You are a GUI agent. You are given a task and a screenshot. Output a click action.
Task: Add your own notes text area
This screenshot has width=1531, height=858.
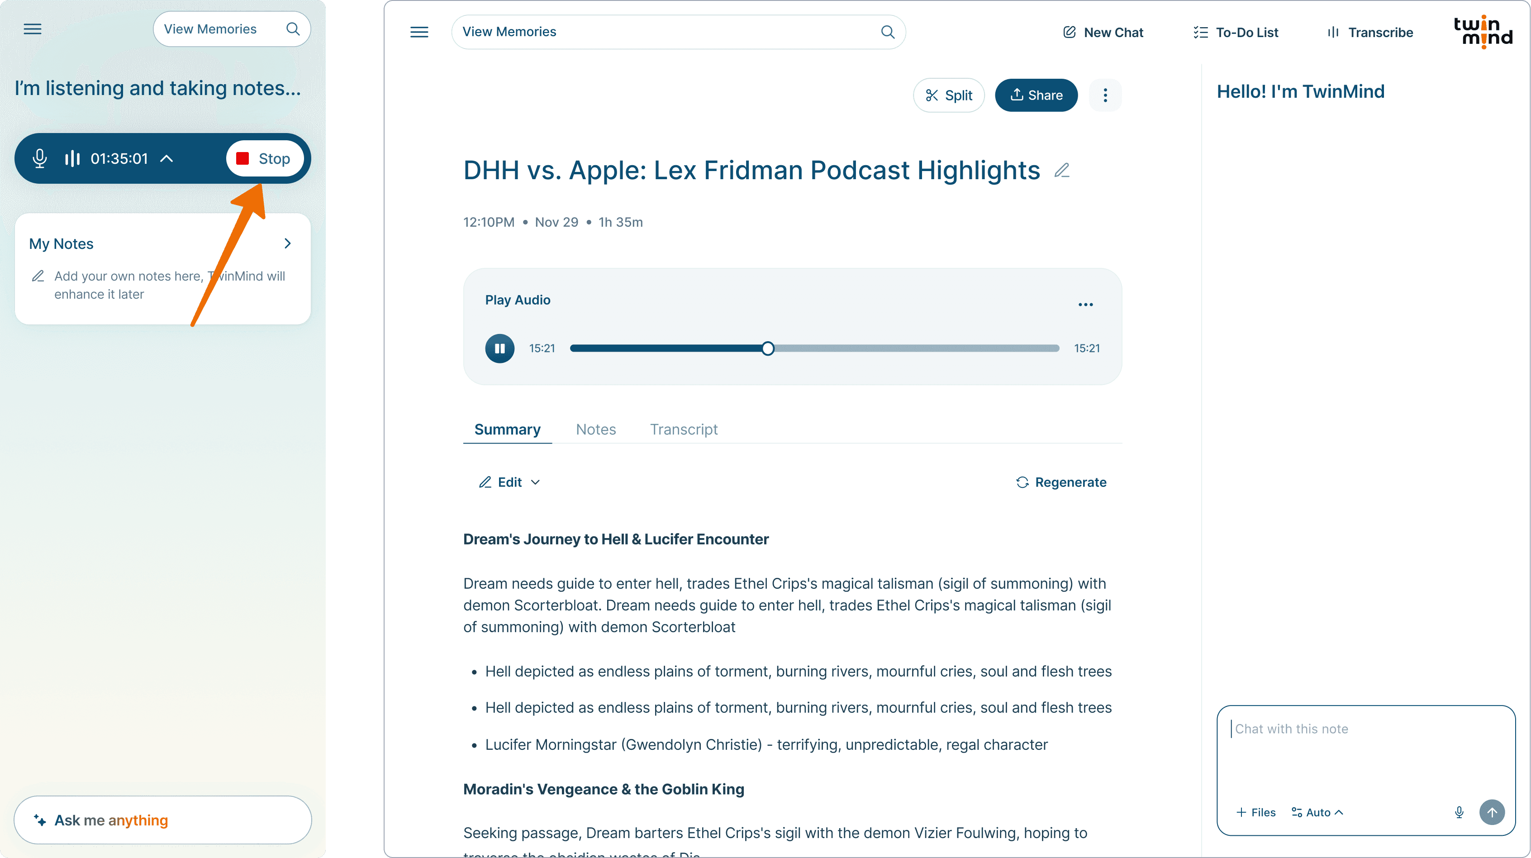(170, 285)
